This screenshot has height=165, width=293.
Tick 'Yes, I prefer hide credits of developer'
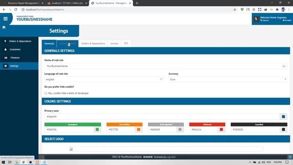(46, 93)
